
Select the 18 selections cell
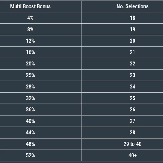(x=132, y=18)
